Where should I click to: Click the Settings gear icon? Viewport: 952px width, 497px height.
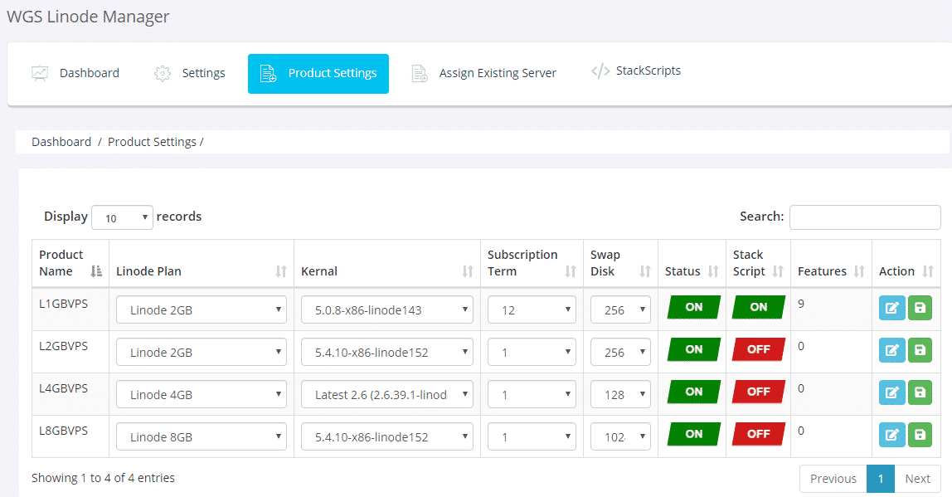coord(162,74)
